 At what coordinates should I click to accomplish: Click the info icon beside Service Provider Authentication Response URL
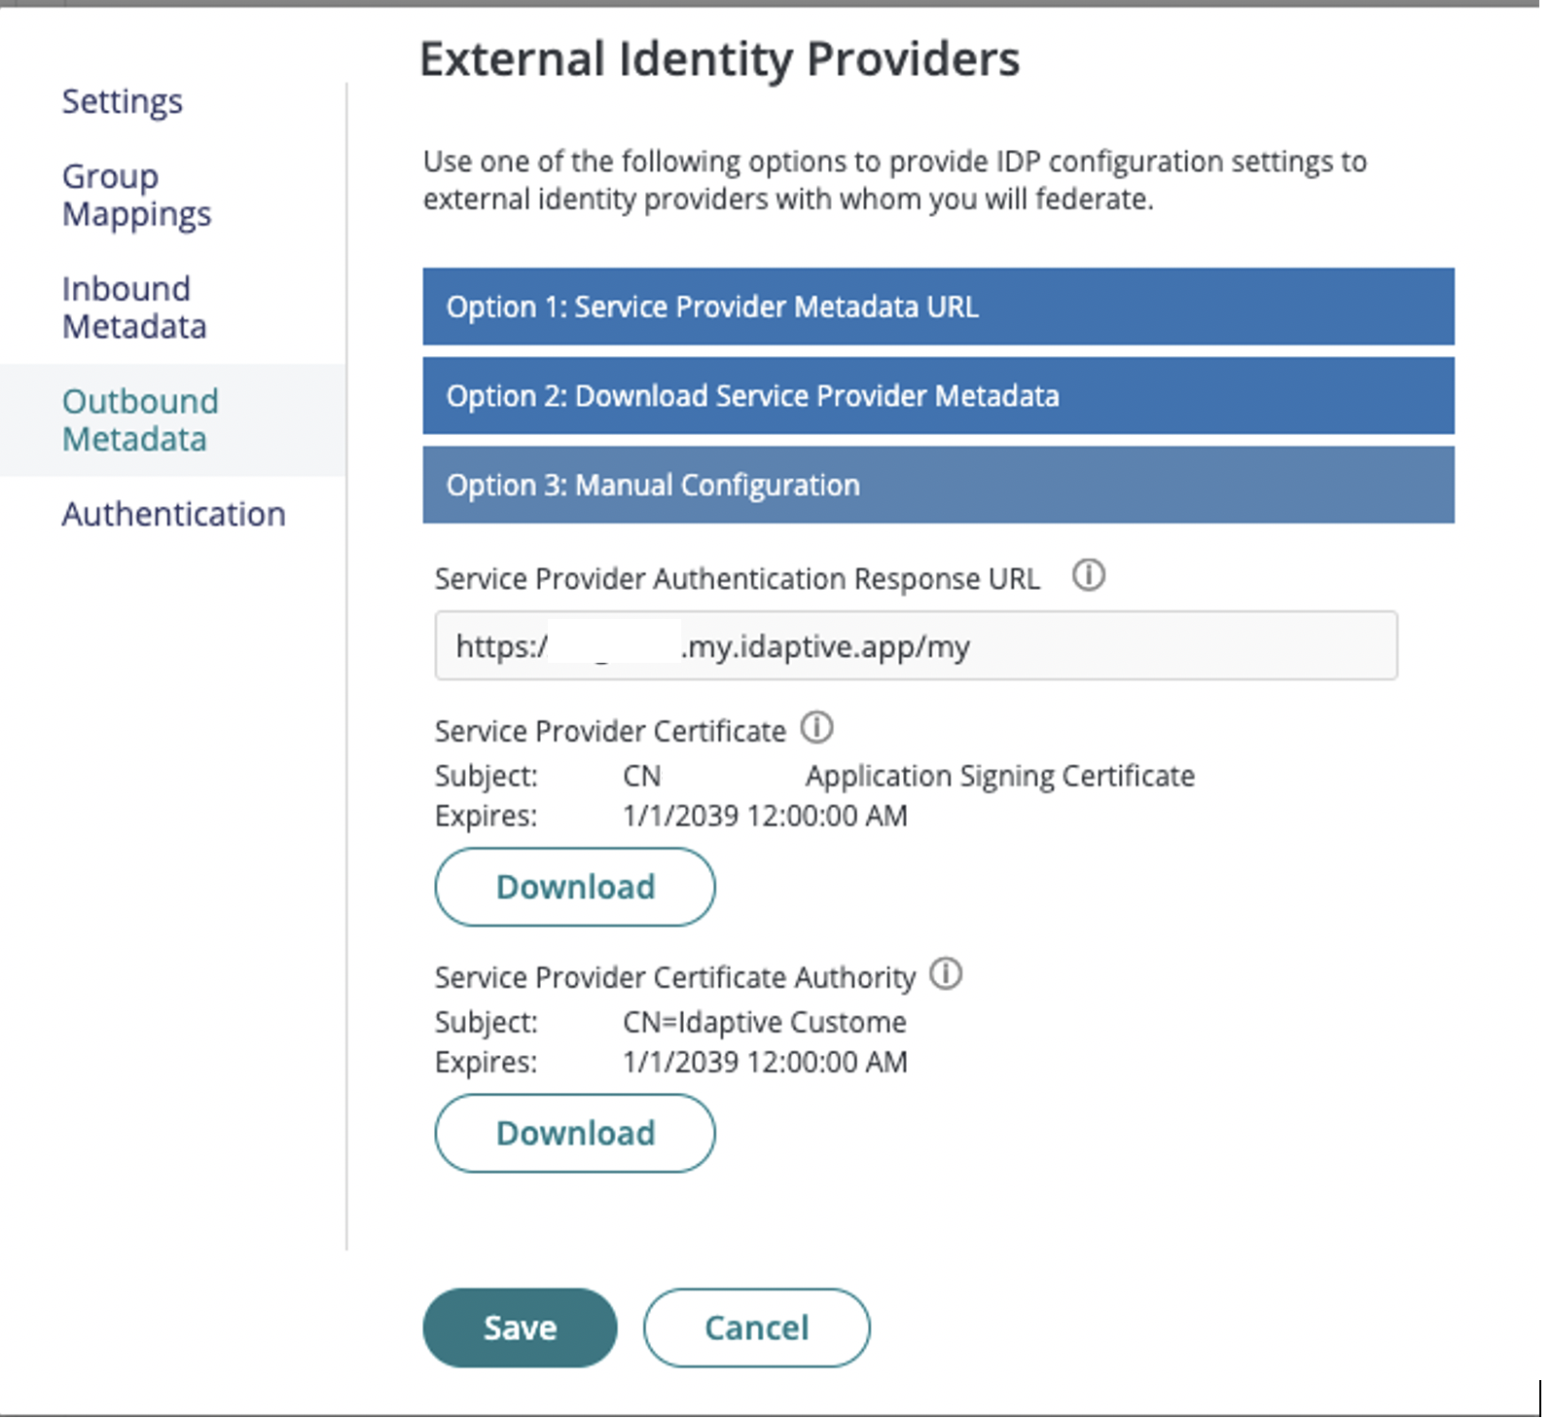tap(1090, 575)
